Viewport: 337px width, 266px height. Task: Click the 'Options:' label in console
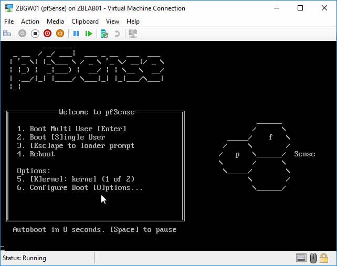34,171
